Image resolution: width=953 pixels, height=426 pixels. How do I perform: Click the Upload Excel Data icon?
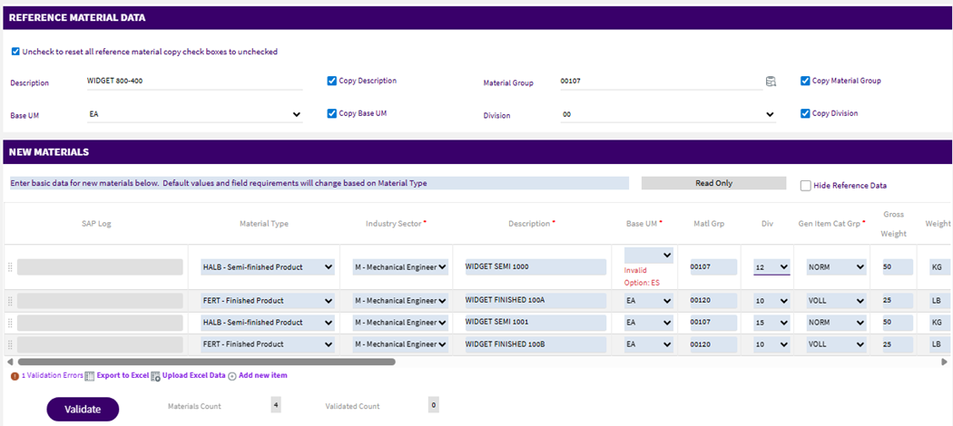coord(155,375)
